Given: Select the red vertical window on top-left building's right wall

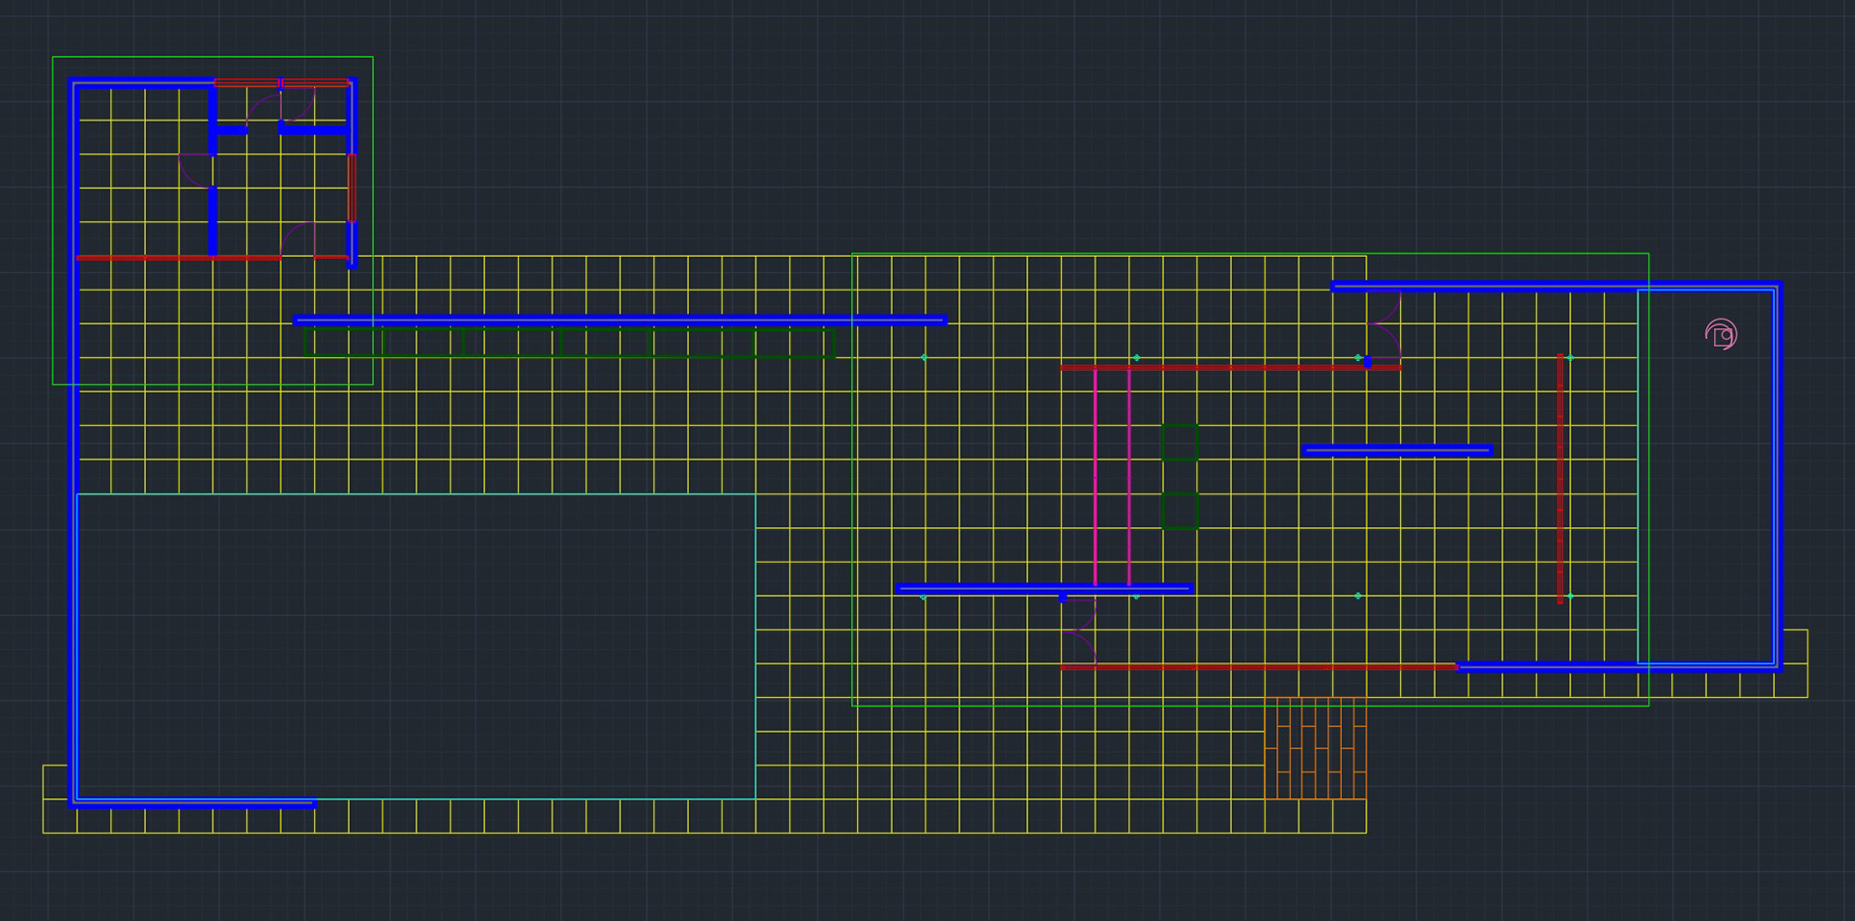Looking at the screenshot, I should (x=352, y=187).
